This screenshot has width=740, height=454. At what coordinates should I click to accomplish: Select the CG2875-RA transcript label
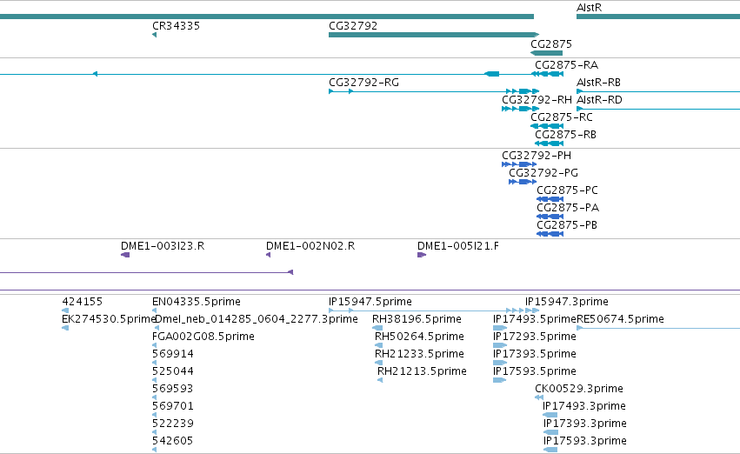tap(566, 64)
